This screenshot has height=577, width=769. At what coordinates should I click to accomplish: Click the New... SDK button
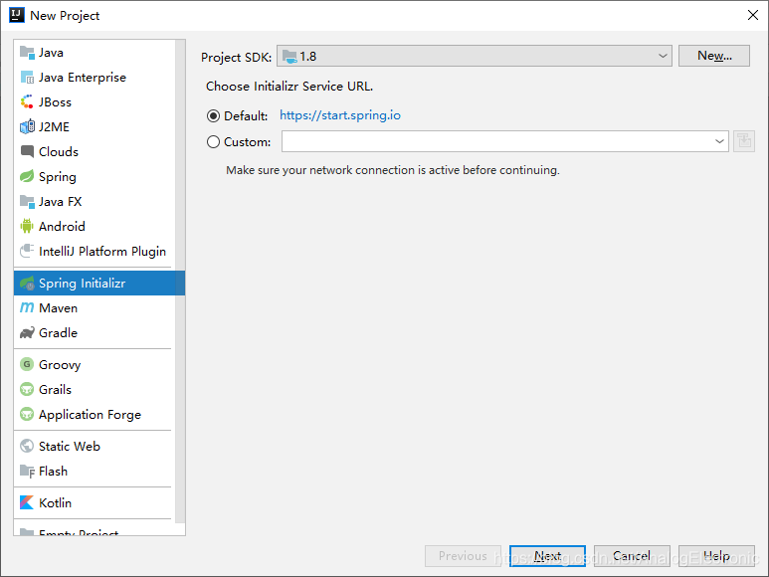point(714,56)
